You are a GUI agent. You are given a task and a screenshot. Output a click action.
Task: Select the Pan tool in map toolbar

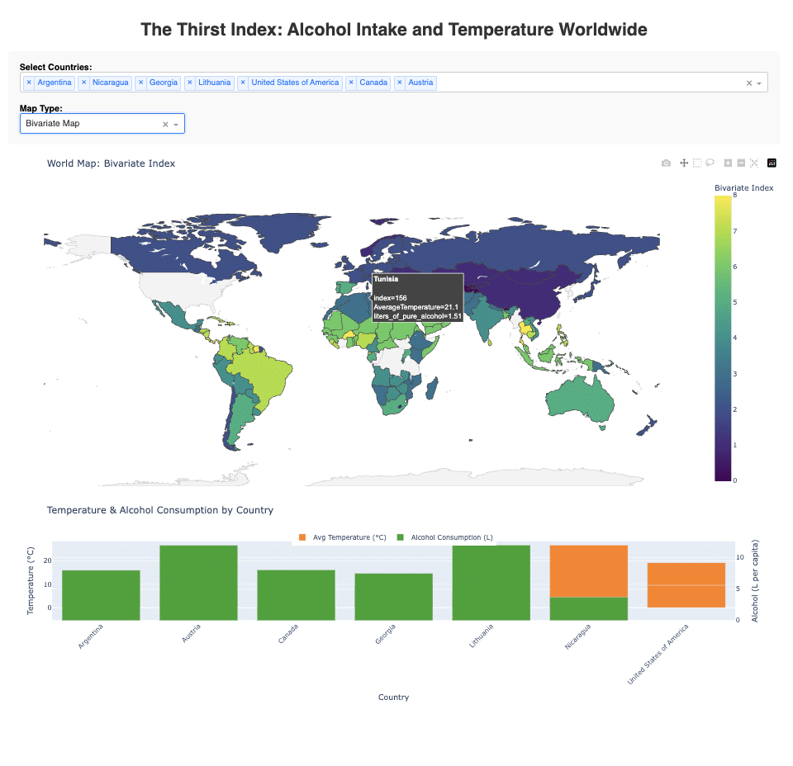[x=684, y=163]
